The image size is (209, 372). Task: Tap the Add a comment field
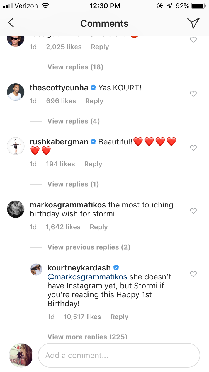[119, 355]
